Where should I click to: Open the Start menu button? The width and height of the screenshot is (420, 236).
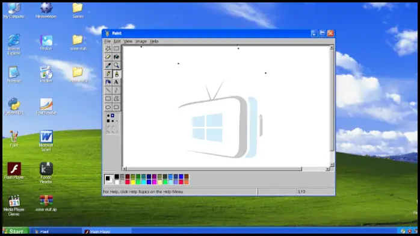click(16, 231)
